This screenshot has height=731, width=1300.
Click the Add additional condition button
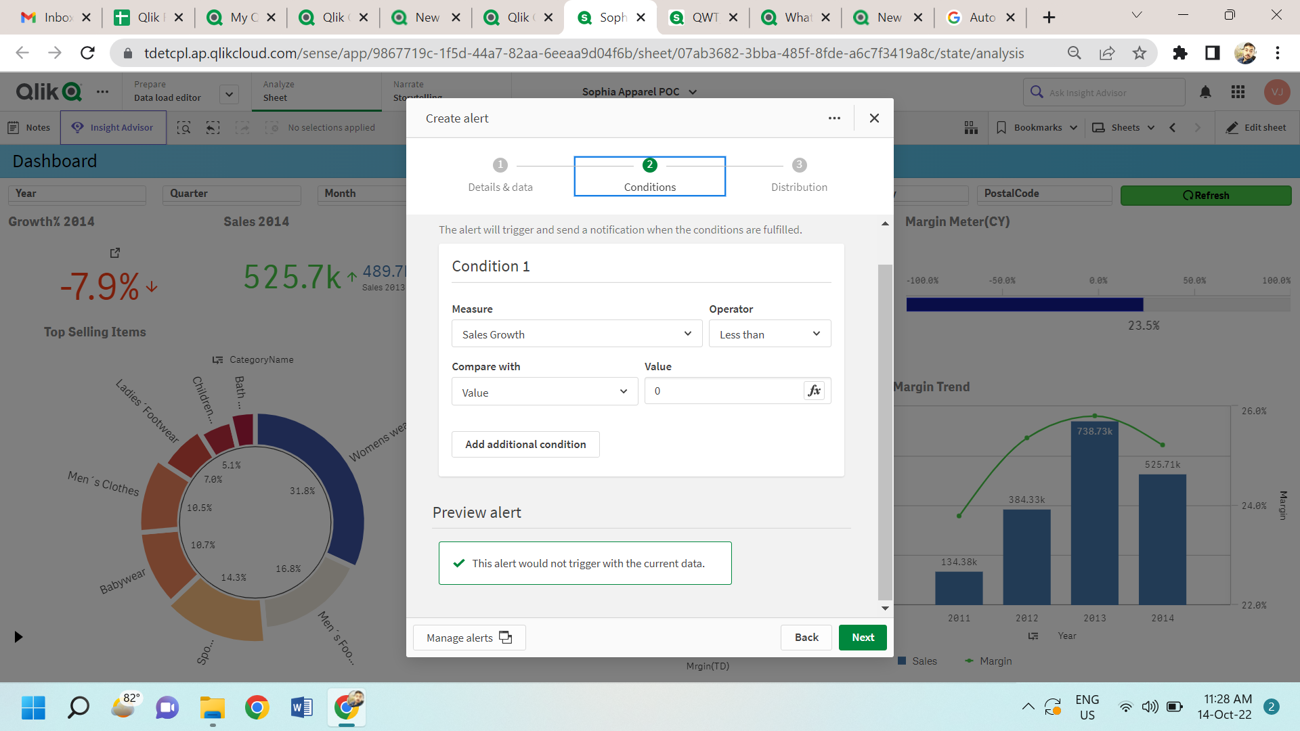tap(525, 444)
